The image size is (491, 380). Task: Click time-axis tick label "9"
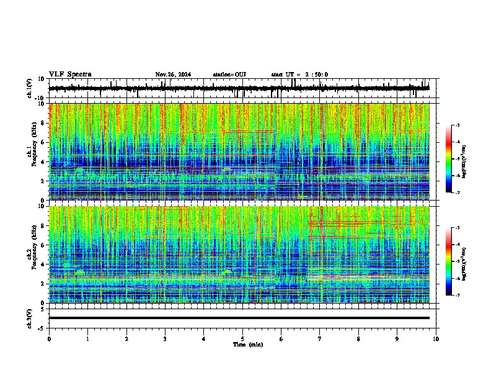pos(397,339)
